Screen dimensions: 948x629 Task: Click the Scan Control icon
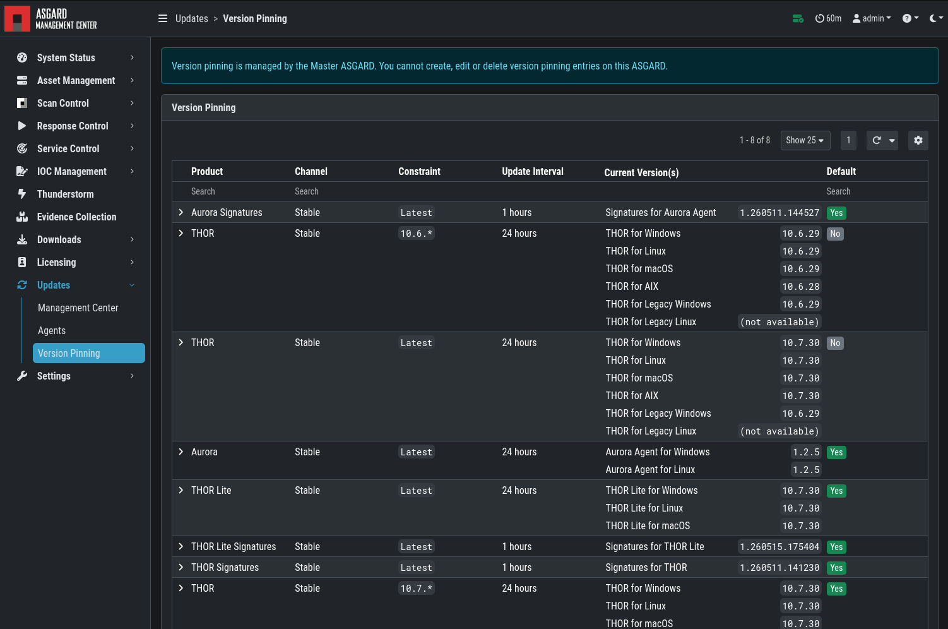click(22, 103)
